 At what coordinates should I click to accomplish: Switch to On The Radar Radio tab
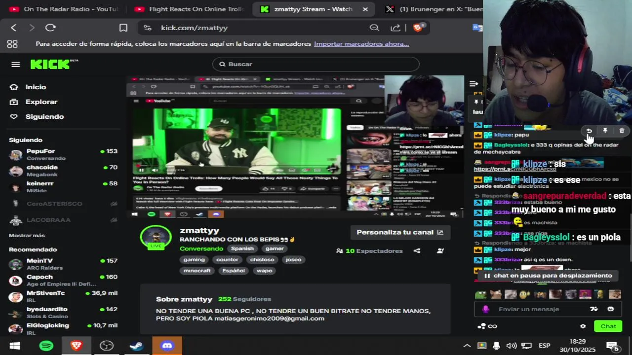coord(64,9)
